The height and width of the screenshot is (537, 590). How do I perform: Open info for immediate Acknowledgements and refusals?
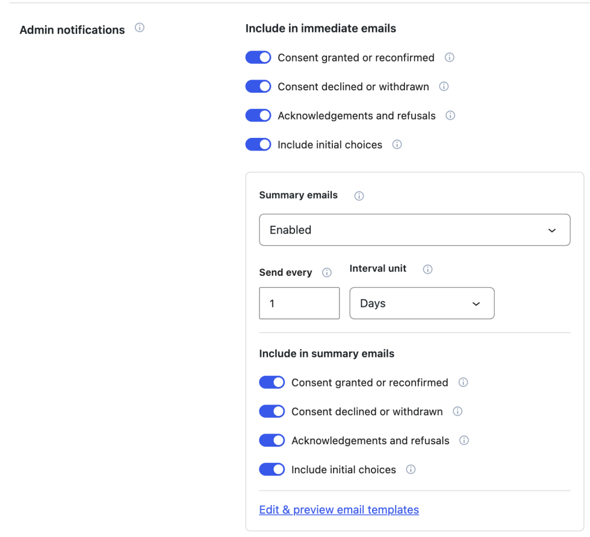tap(450, 115)
